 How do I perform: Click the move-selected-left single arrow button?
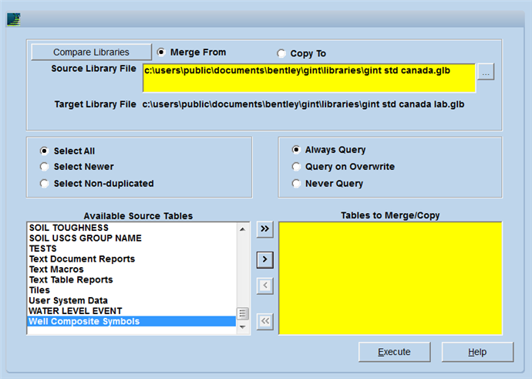[x=265, y=286]
